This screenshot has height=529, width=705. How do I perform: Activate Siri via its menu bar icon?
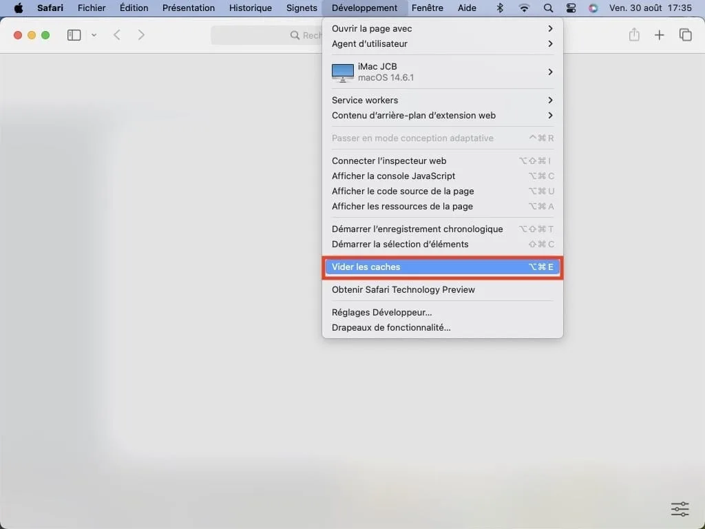[x=593, y=8]
